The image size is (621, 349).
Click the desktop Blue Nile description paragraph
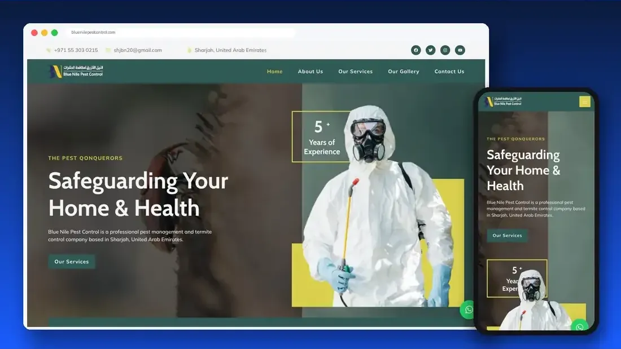[130, 236]
